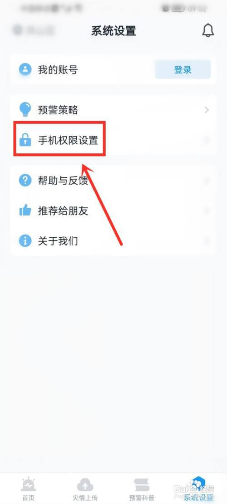Tap the info icon for 关于我们
Screen dimensions: 227x504
(25, 240)
